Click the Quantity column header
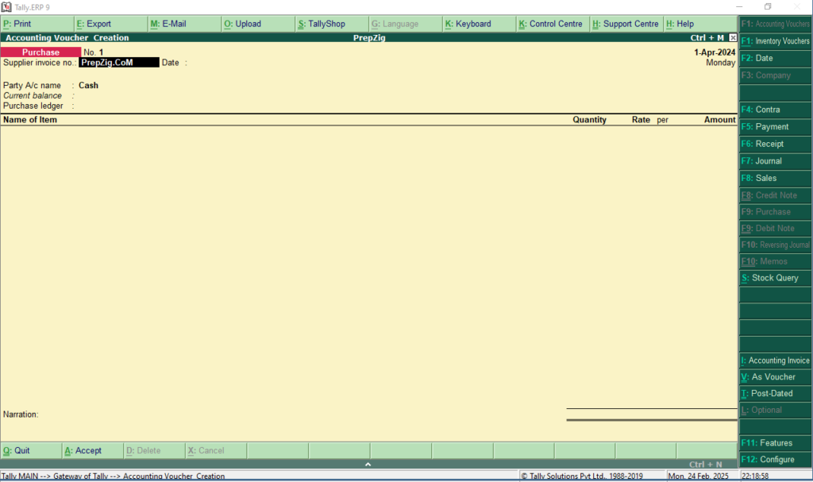Image resolution: width=813 pixels, height=482 pixels. tap(589, 120)
